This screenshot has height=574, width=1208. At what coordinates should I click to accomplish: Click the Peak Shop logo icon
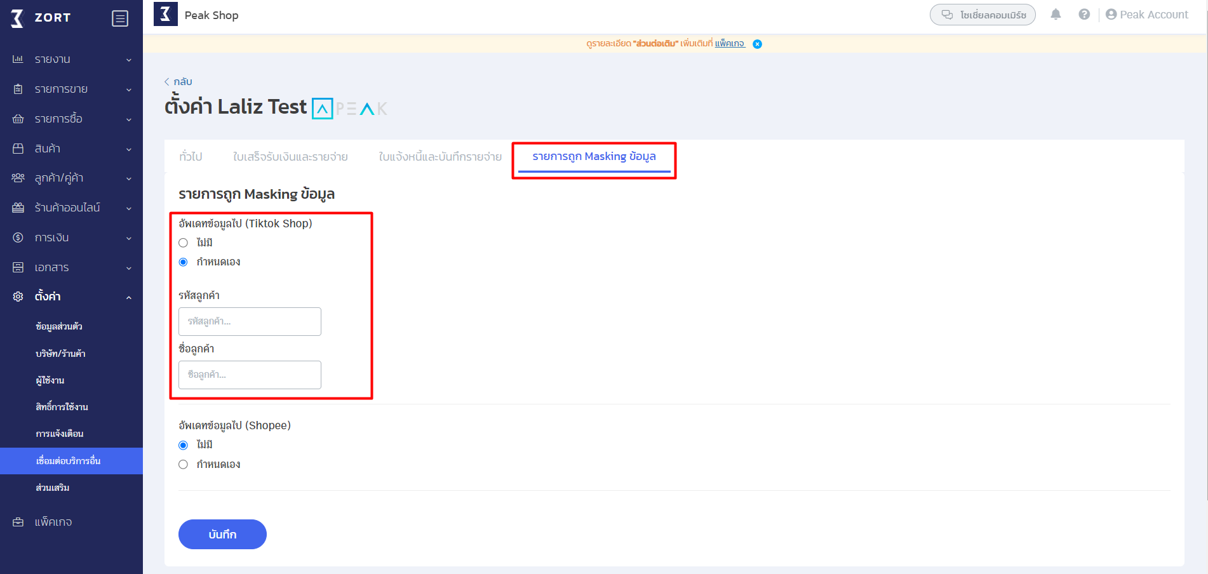tap(166, 13)
